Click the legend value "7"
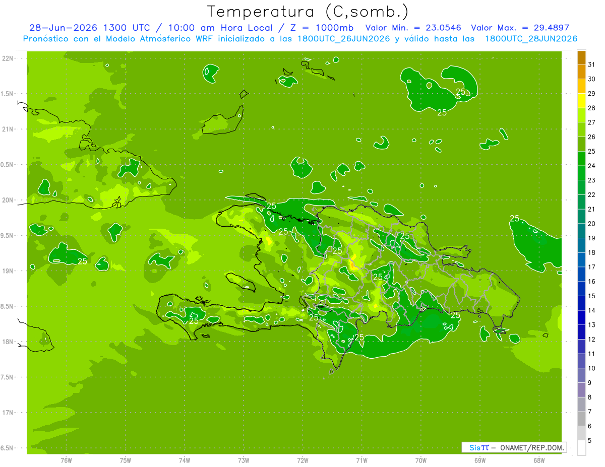 point(589,412)
